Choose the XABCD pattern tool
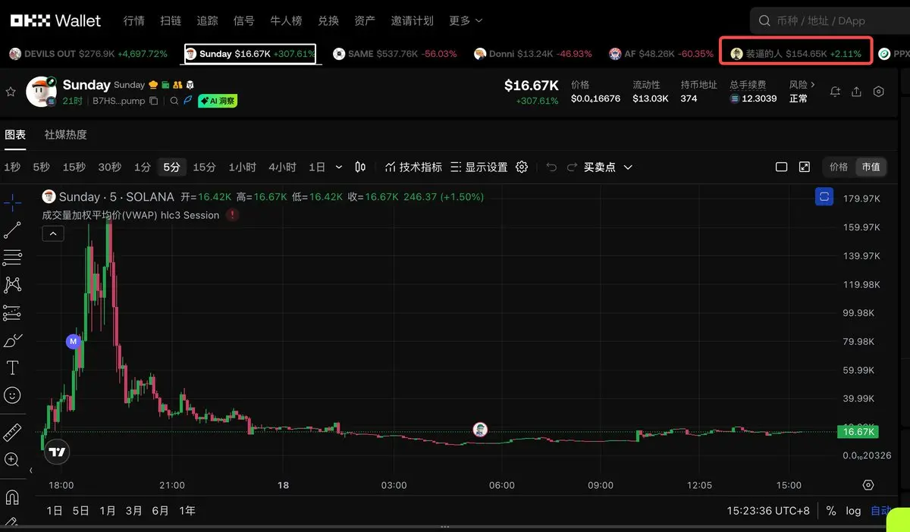 (12, 285)
